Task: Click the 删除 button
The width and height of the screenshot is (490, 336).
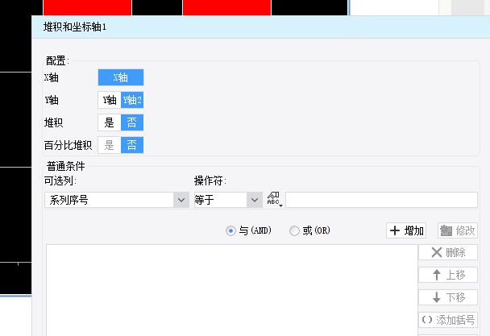Action: pos(448,252)
